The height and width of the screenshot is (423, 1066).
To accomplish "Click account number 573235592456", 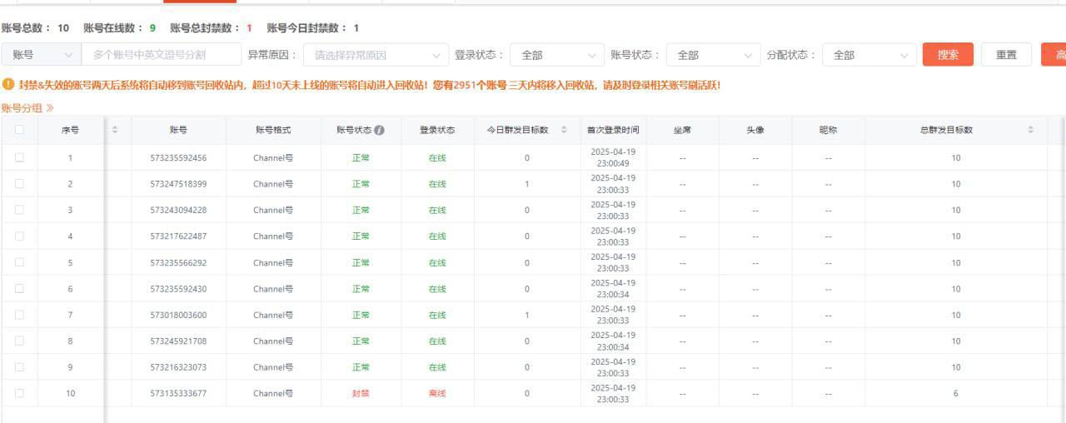I will [x=178, y=158].
